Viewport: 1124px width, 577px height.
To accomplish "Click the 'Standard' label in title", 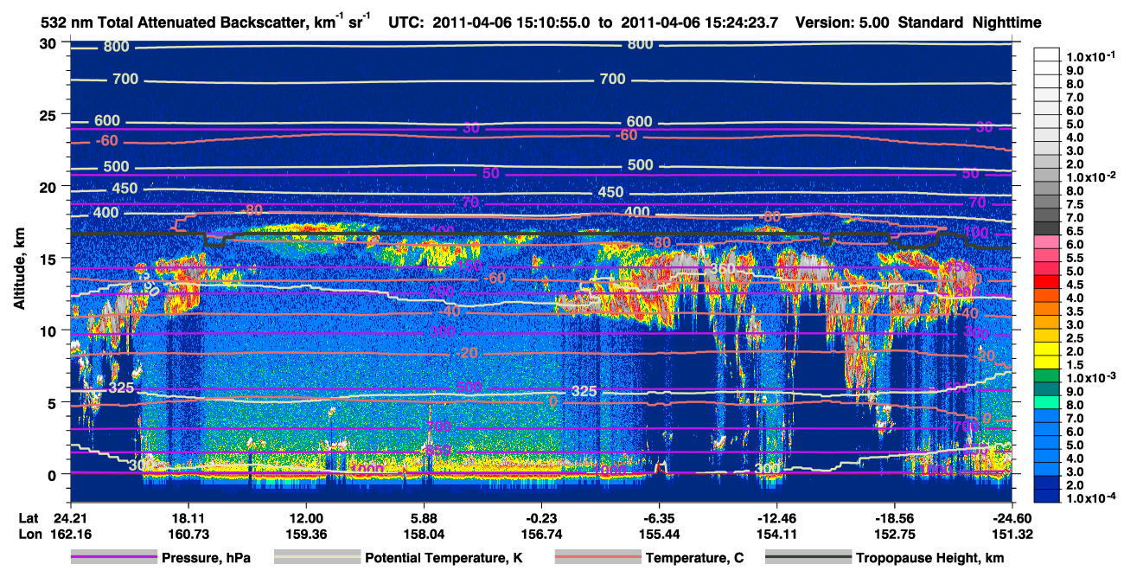I will point(929,23).
